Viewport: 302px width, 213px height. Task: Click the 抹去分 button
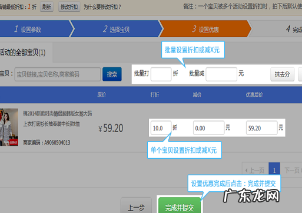pos(283,74)
